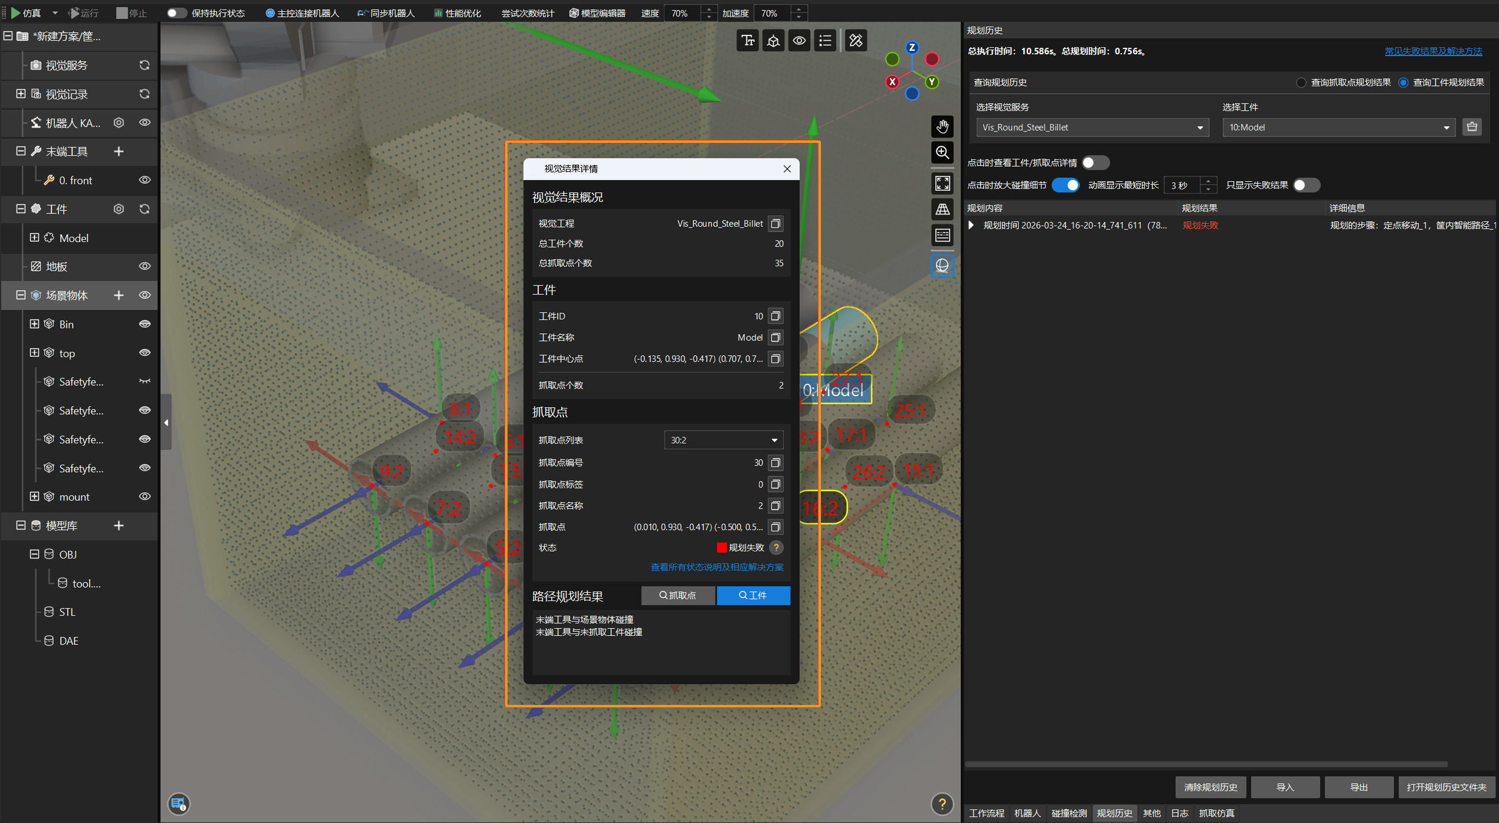Click 抓取点 search button in 路径规划结果

(678, 596)
